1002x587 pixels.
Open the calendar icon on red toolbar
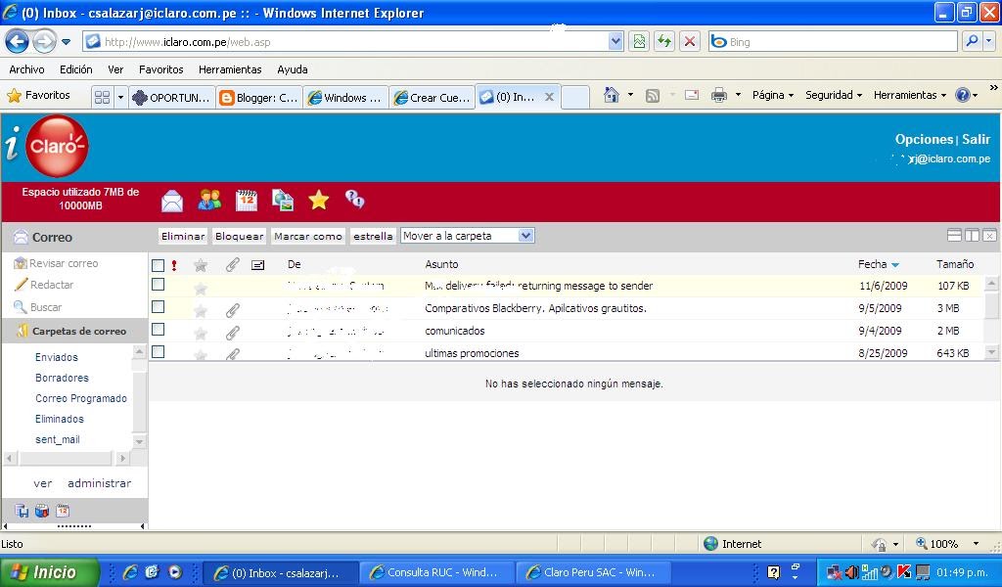pos(246,200)
